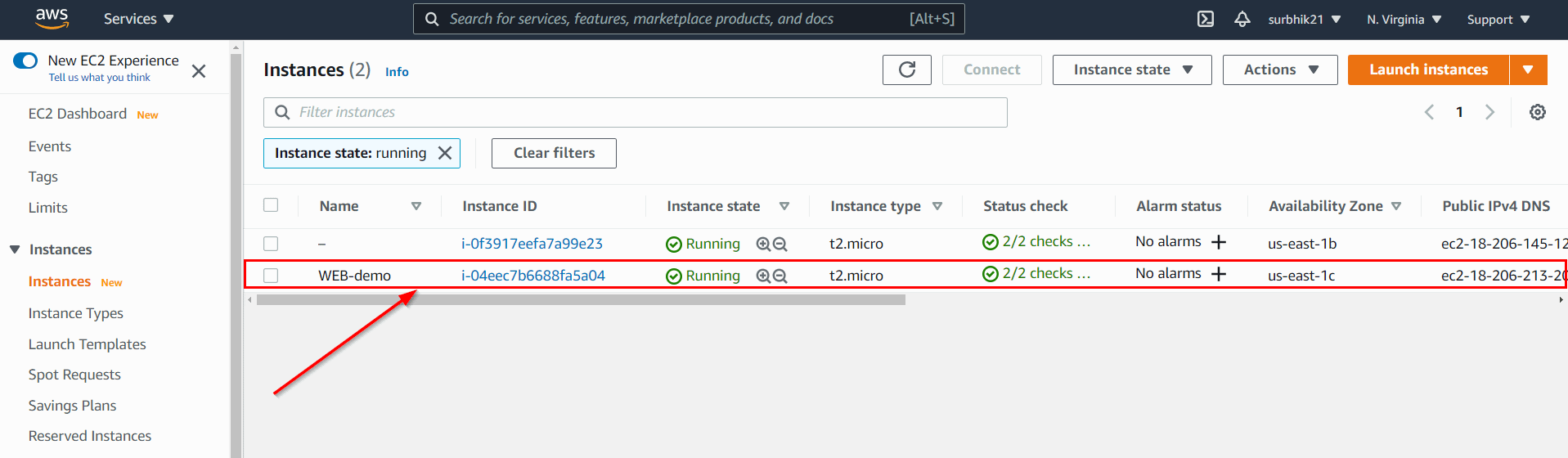Remove the running instance state filter
This screenshot has width=1568, height=458.
point(445,153)
